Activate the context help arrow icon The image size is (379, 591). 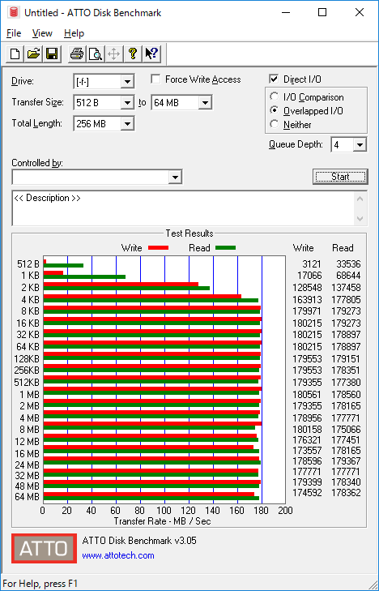pos(151,54)
